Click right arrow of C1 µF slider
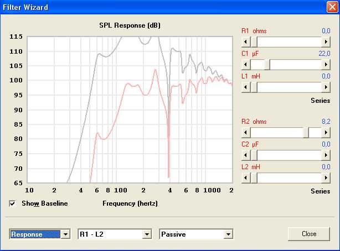Screen dimensions: 340x251 click(x=325, y=64)
